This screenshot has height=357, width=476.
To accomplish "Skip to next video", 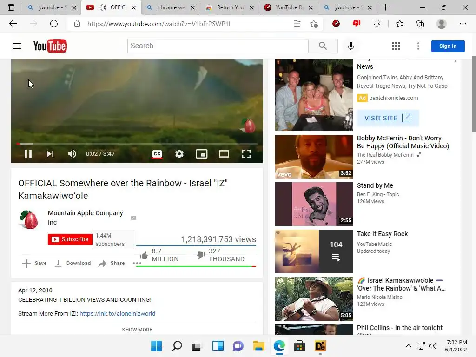I will (x=50, y=154).
